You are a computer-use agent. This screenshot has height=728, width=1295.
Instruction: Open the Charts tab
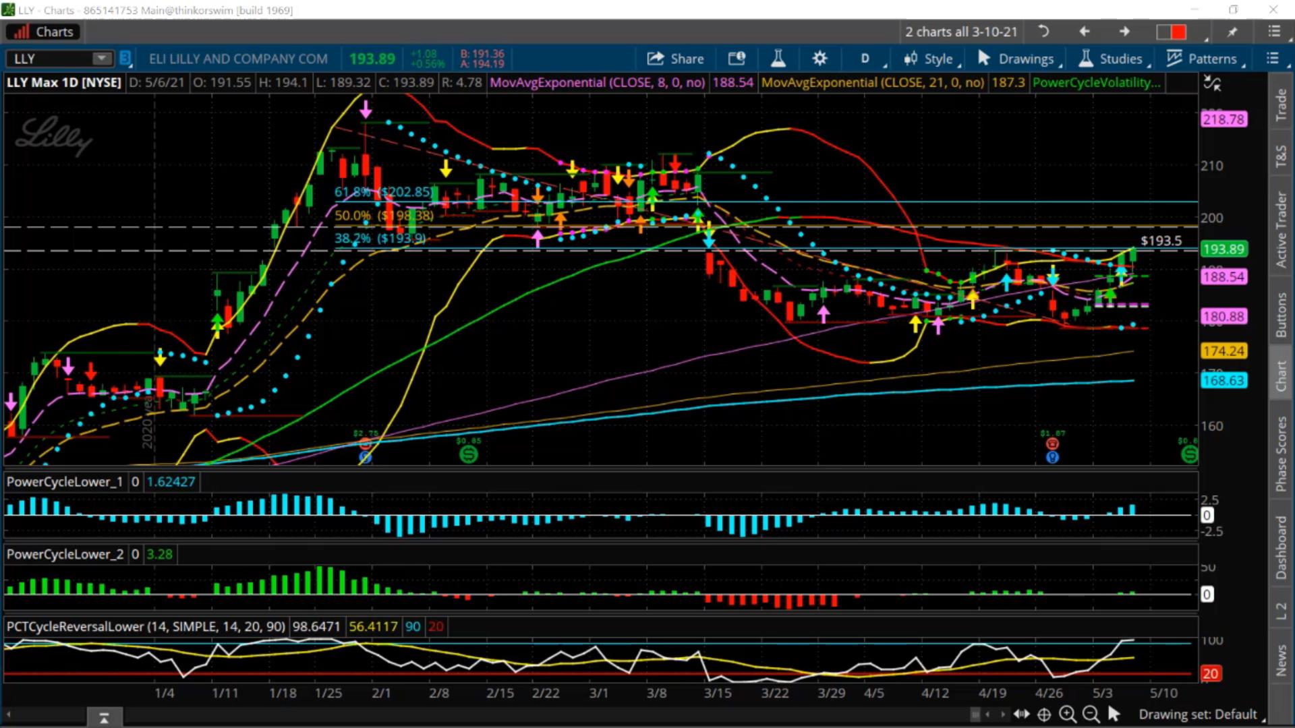[44, 32]
